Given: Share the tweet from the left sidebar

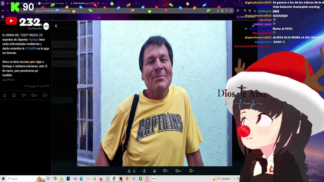Looking at the screenshot, I should tap(5, 95).
